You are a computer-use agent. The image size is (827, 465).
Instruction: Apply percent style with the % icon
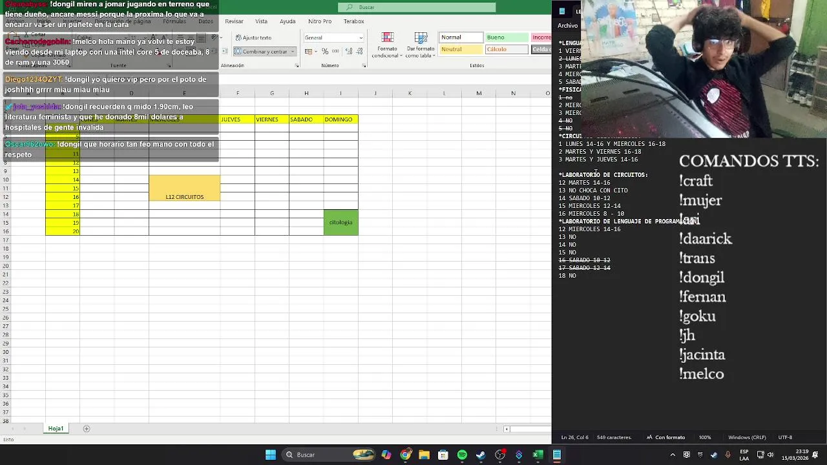[325, 52]
